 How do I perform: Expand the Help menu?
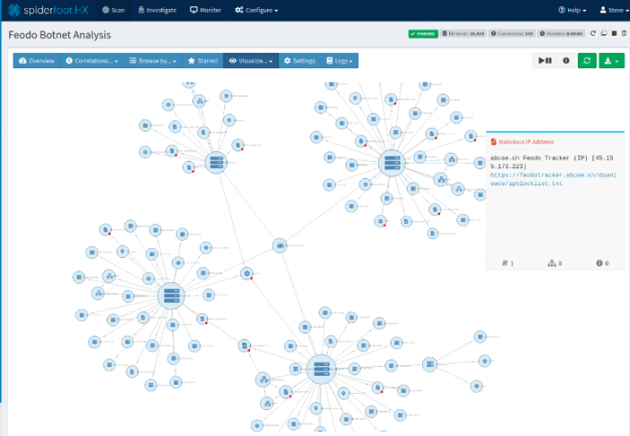pyautogui.click(x=572, y=10)
